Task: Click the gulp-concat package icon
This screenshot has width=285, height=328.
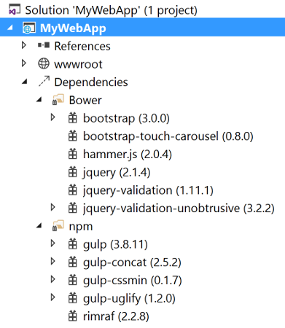Action: click(x=72, y=262)
